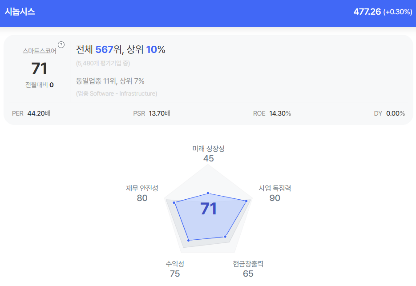The height and width of the screenshot is (286, 416).
Task: Select the 현금창출력 radar label
Action: [x=248, y=264]
